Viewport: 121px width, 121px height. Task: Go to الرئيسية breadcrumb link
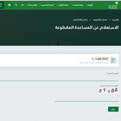pyautogui.click(x=115, y=20)
